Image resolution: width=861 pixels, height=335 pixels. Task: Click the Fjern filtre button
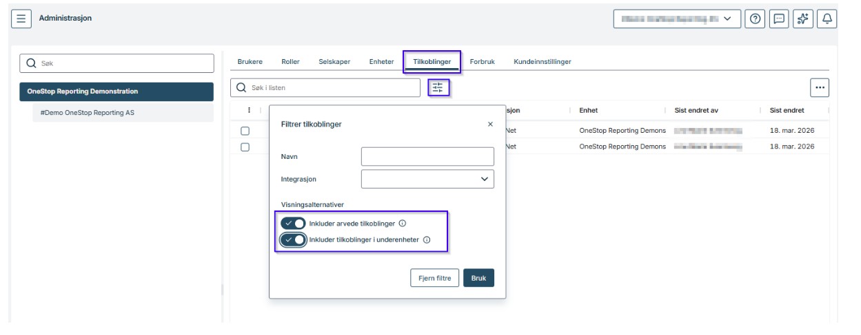click(434, 278)
